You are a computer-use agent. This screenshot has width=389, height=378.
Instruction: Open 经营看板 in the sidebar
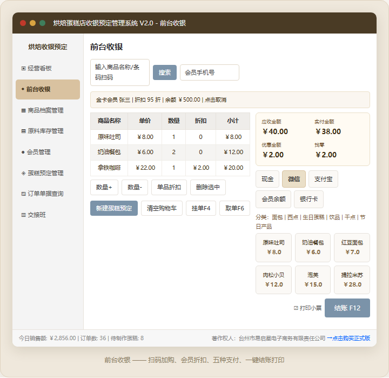48,68
